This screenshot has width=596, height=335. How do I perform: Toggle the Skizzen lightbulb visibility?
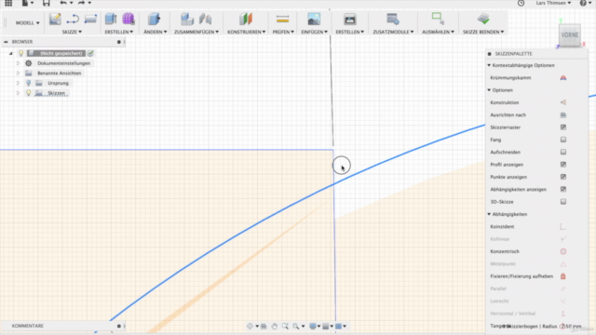(x=28, y=93)
